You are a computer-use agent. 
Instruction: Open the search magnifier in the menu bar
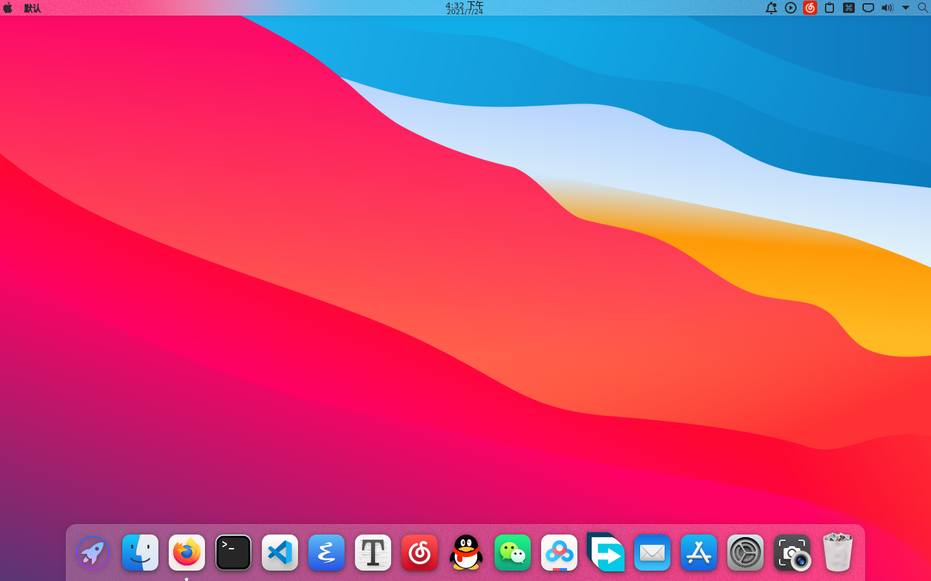(x=923, y=8)
